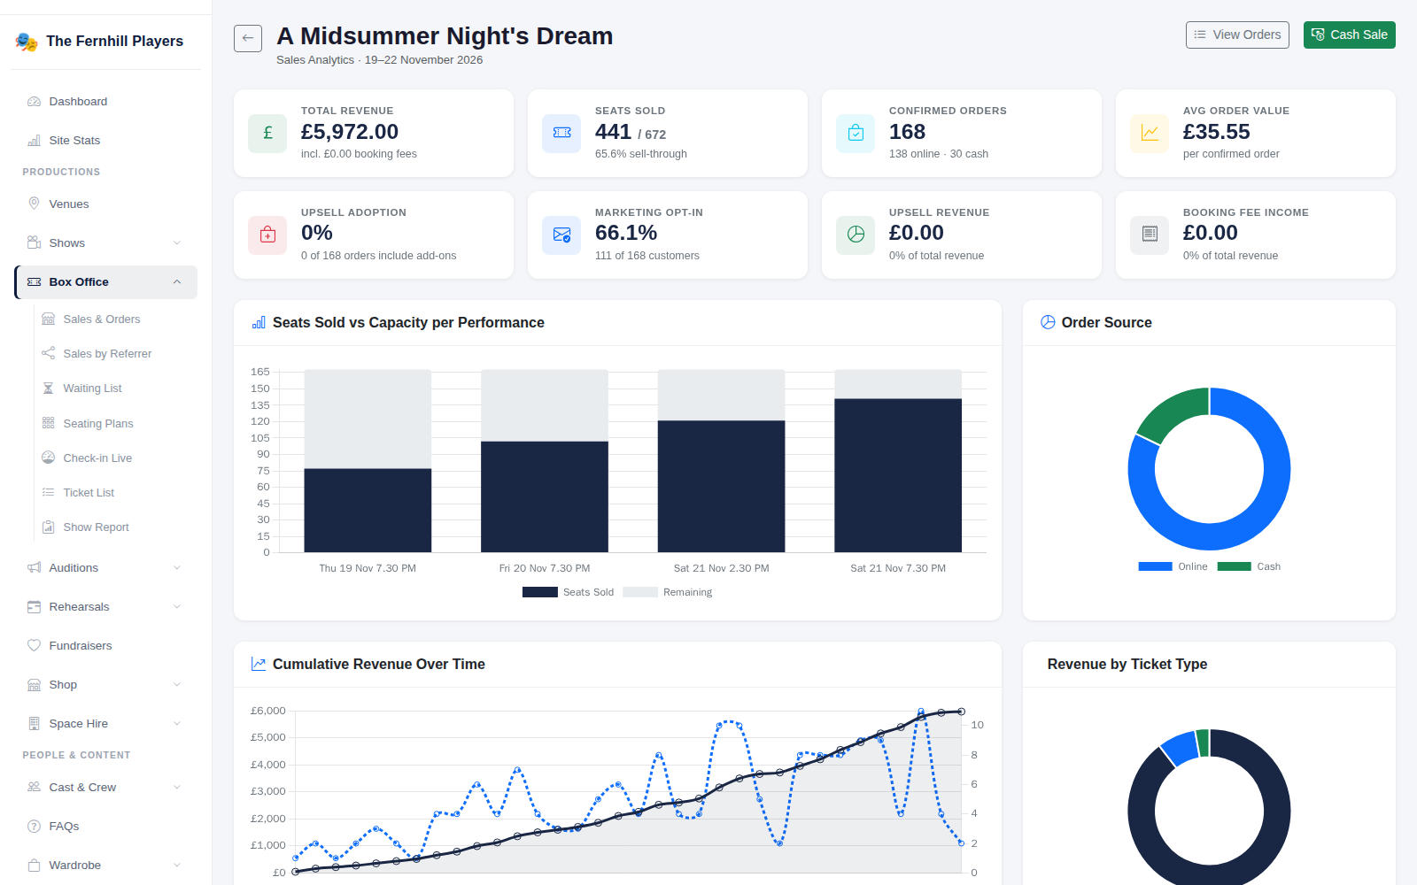1417x885 pixels.
Task: Click the back arrow button
Action: 248,38
